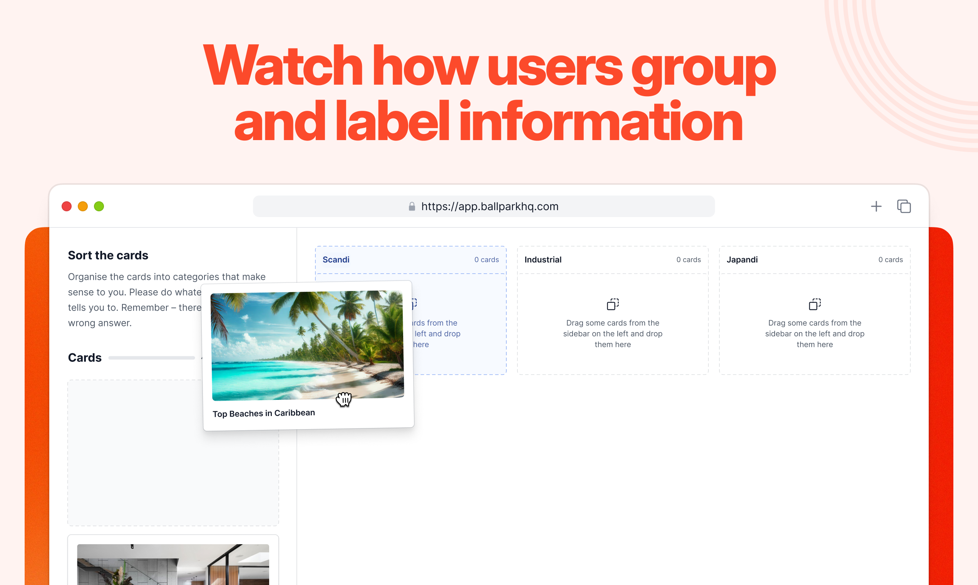Click the Scandi 0 cards counter
978x585 pixels.
point(486,259)
